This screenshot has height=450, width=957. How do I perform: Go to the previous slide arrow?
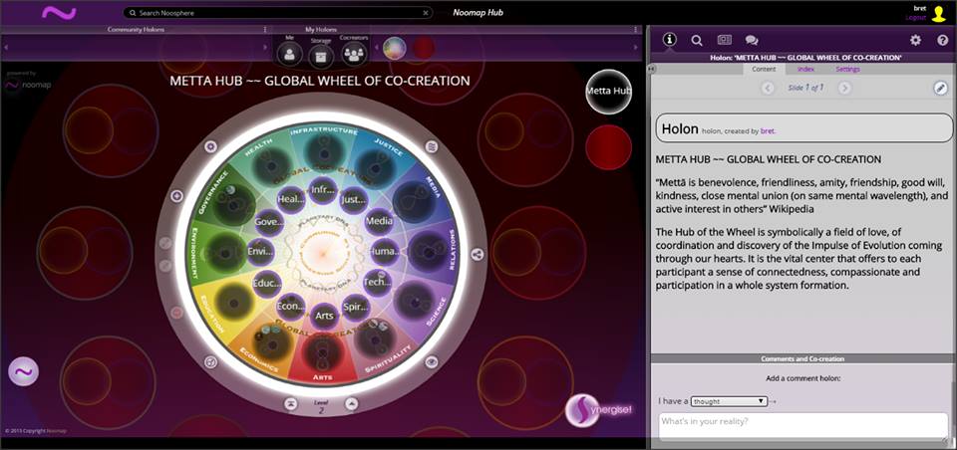point(769,88)
